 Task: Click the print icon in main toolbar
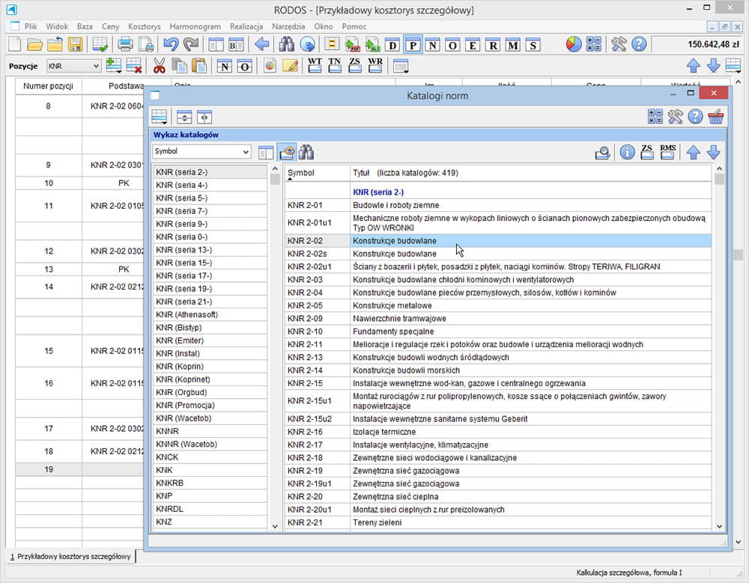(x=125, y=44)
